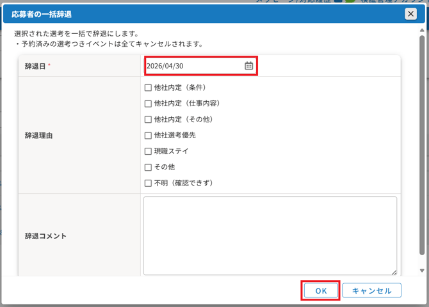
Task: Enable the その他 reason checkbox
Action: [148, 167]
